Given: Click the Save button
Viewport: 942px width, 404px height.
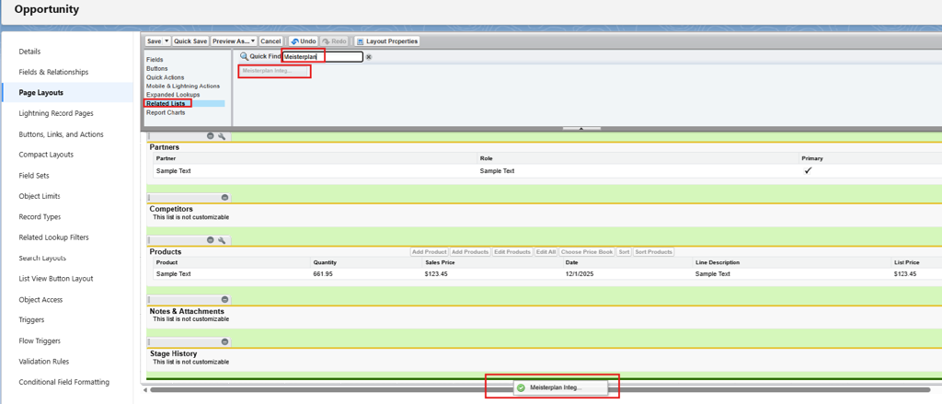Looking at the screenshot, I should (x=155, y=40).
